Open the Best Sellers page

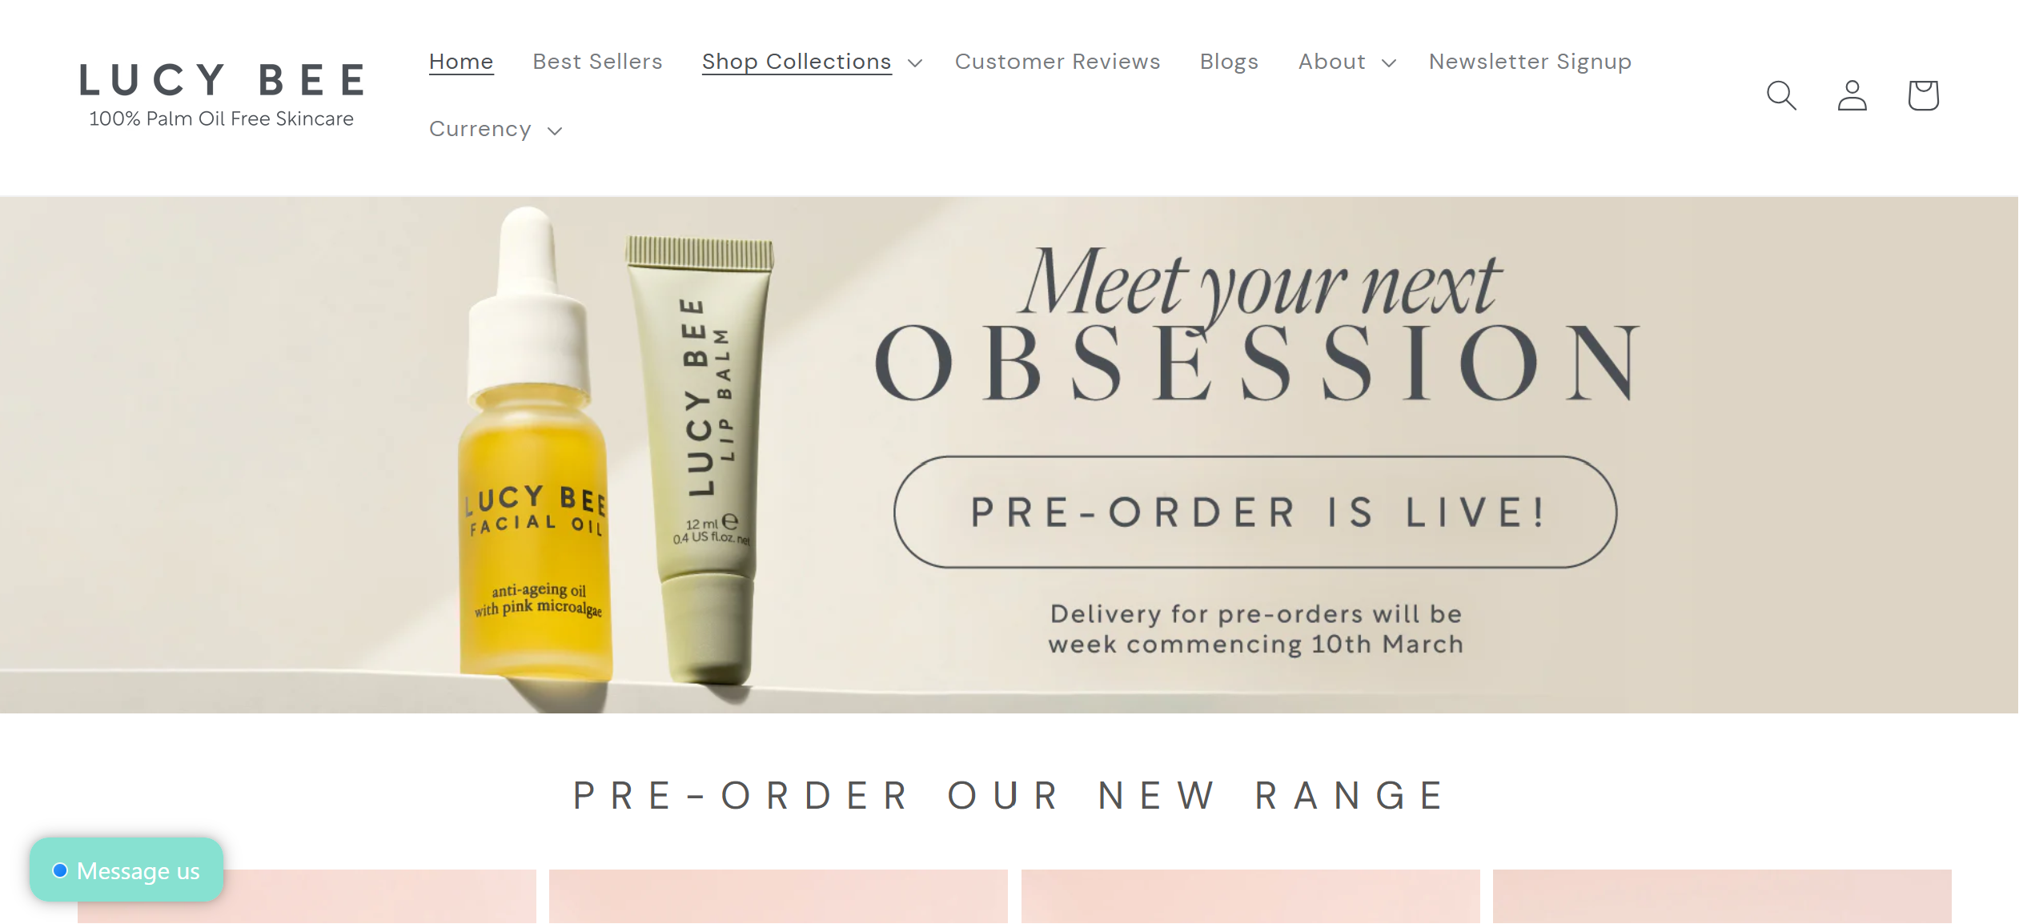(597, 62)
